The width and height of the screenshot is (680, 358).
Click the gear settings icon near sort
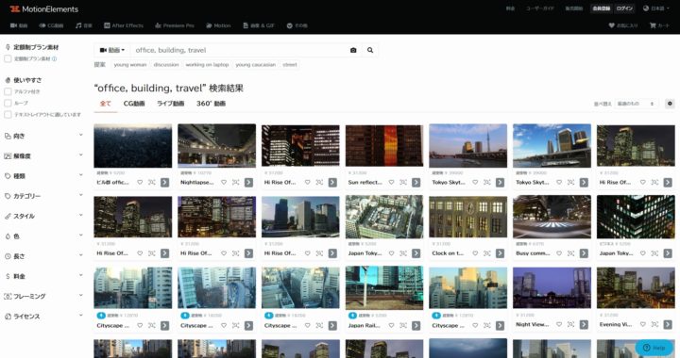click(x=670, y=104)
